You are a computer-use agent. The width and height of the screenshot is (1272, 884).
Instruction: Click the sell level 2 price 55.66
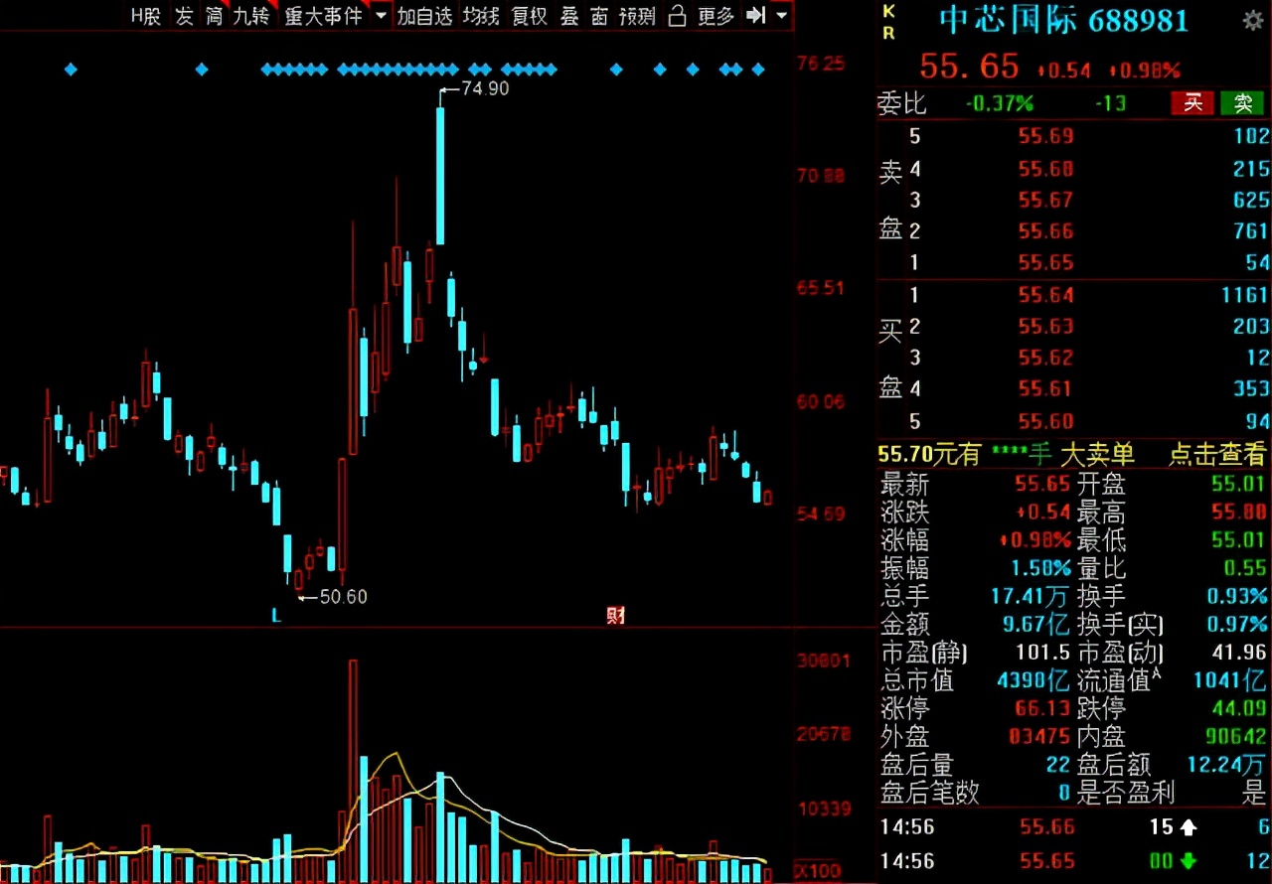1046,230
